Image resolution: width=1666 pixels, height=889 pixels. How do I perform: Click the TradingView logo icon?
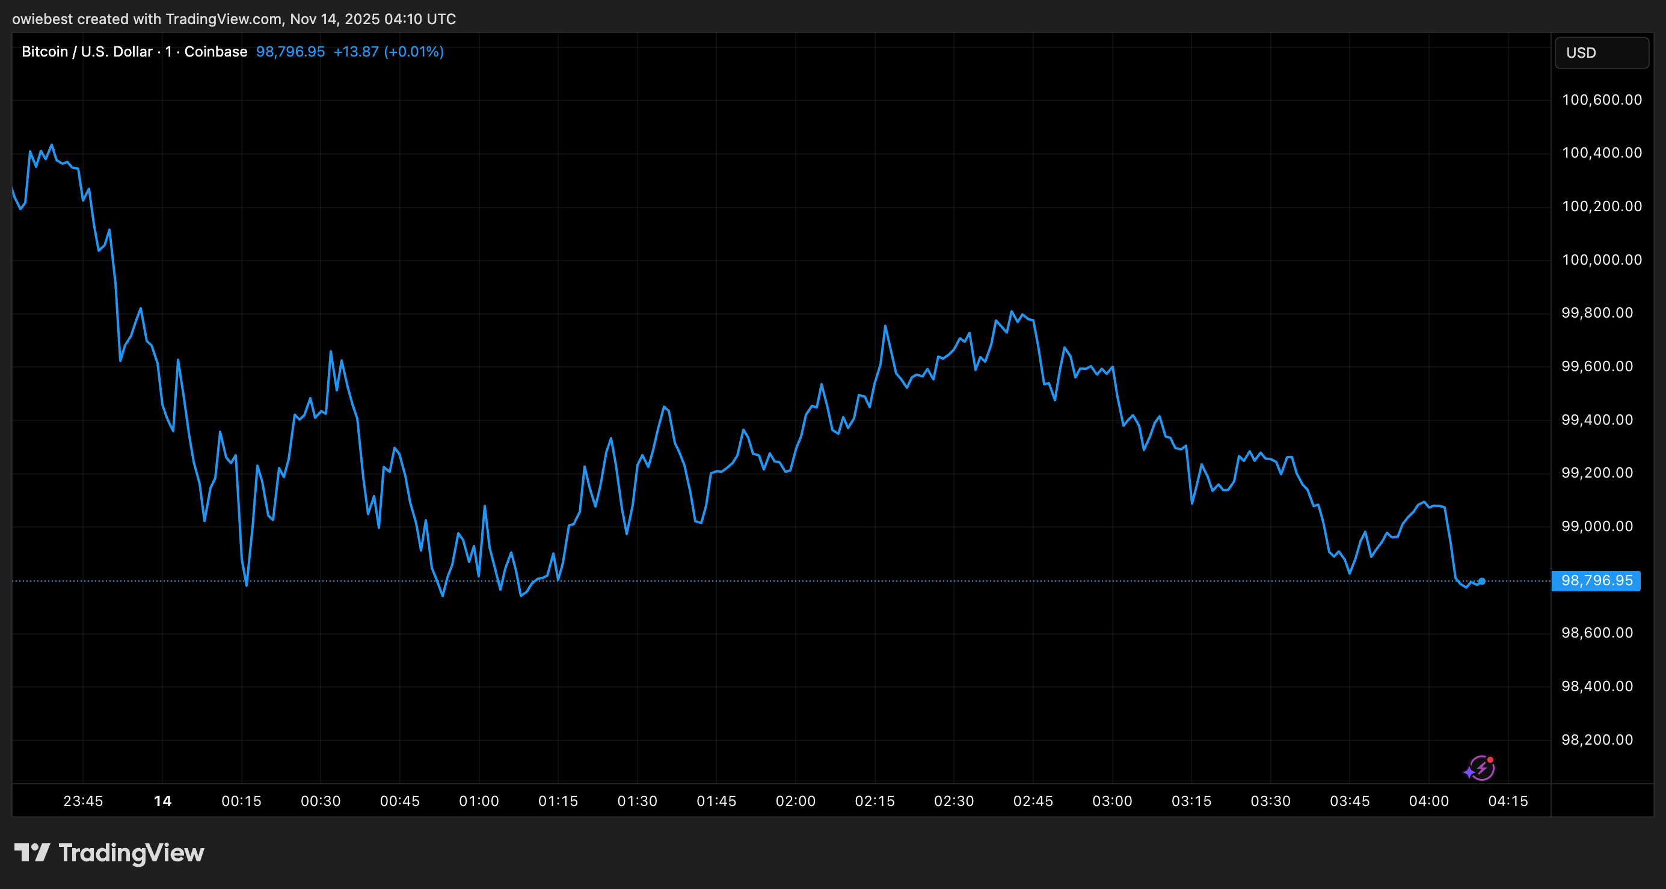coord(32,852)
